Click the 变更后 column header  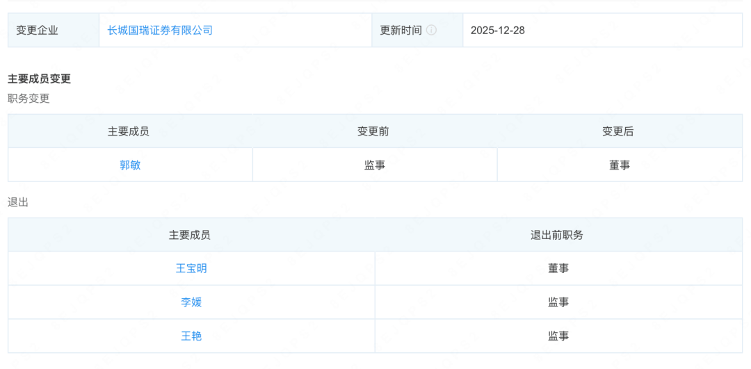[618, 131]
